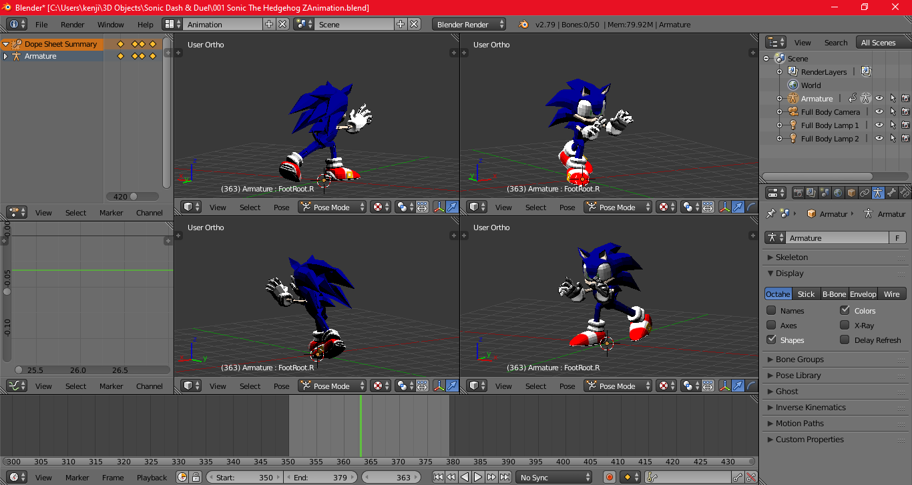Delete keyframe icon in timeline header

[x=751, y=477]
